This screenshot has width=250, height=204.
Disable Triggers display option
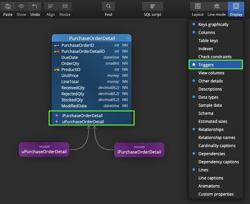tap(216, 65)
